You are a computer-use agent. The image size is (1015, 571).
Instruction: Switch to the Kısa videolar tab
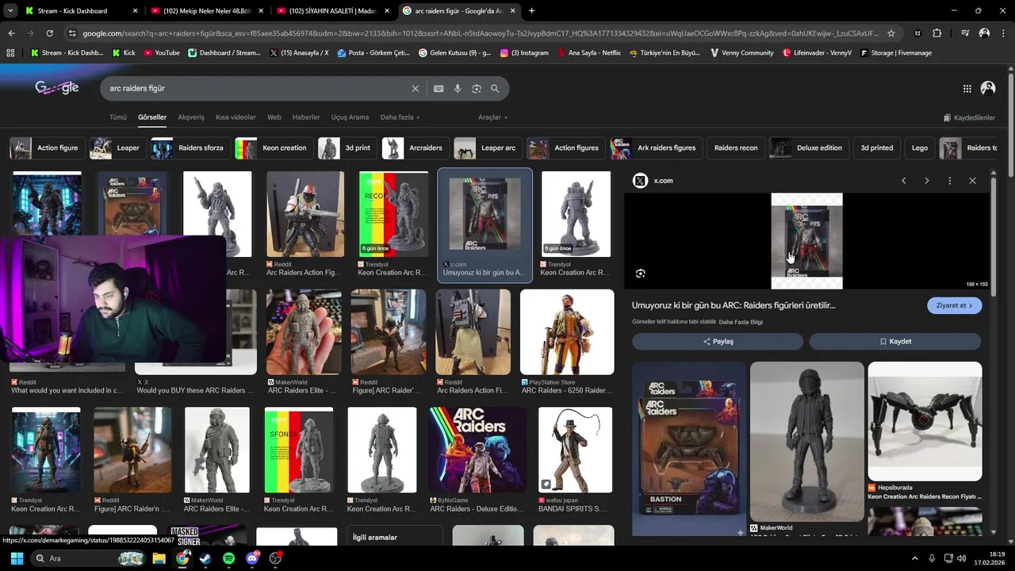pos(236,117)
